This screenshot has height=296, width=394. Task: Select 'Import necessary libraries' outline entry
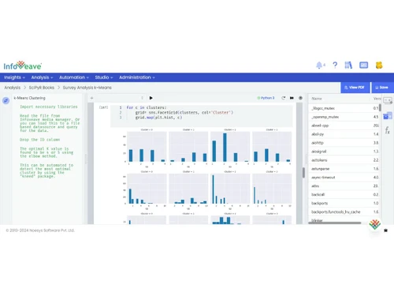tap(49, 107)
